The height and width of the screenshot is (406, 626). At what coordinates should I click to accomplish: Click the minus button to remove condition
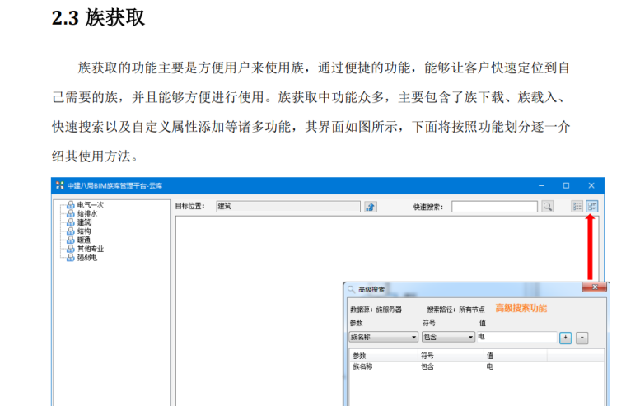click(x=582, y=338)
